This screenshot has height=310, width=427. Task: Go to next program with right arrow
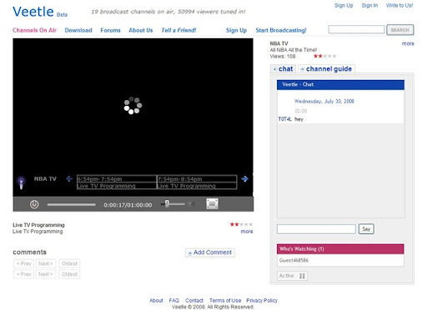point(244,179)
